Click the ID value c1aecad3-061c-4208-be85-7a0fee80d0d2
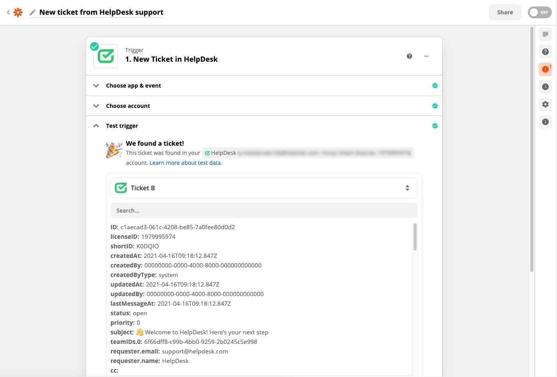Screen dimensions: 557x377 pos(177,227)
